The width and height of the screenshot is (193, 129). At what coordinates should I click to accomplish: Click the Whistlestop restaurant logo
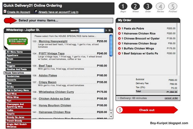17,41
